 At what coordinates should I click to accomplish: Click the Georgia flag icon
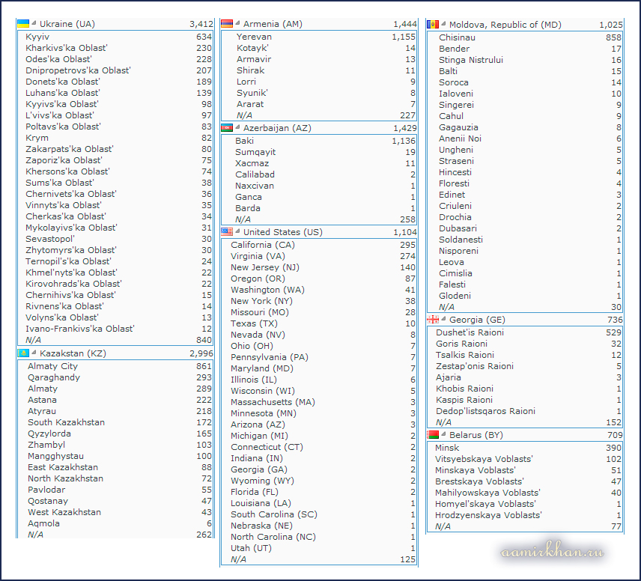point(433,320)
